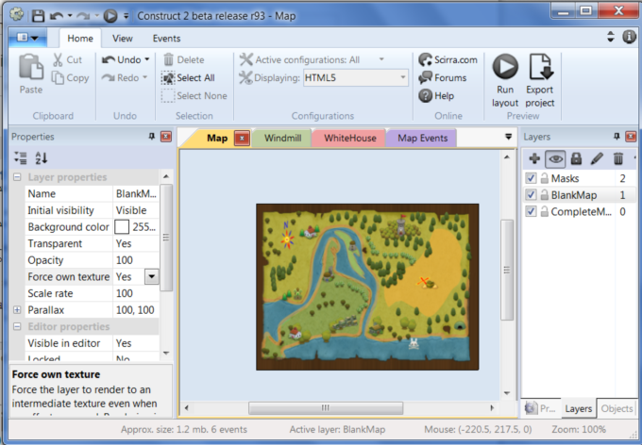Pin the Properties panel
Viewport: 642px width, 445px height.
[x=152, y=136]
